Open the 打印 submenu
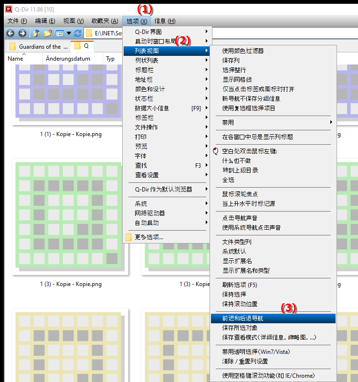The image size is (358, 382). (167, 137)
